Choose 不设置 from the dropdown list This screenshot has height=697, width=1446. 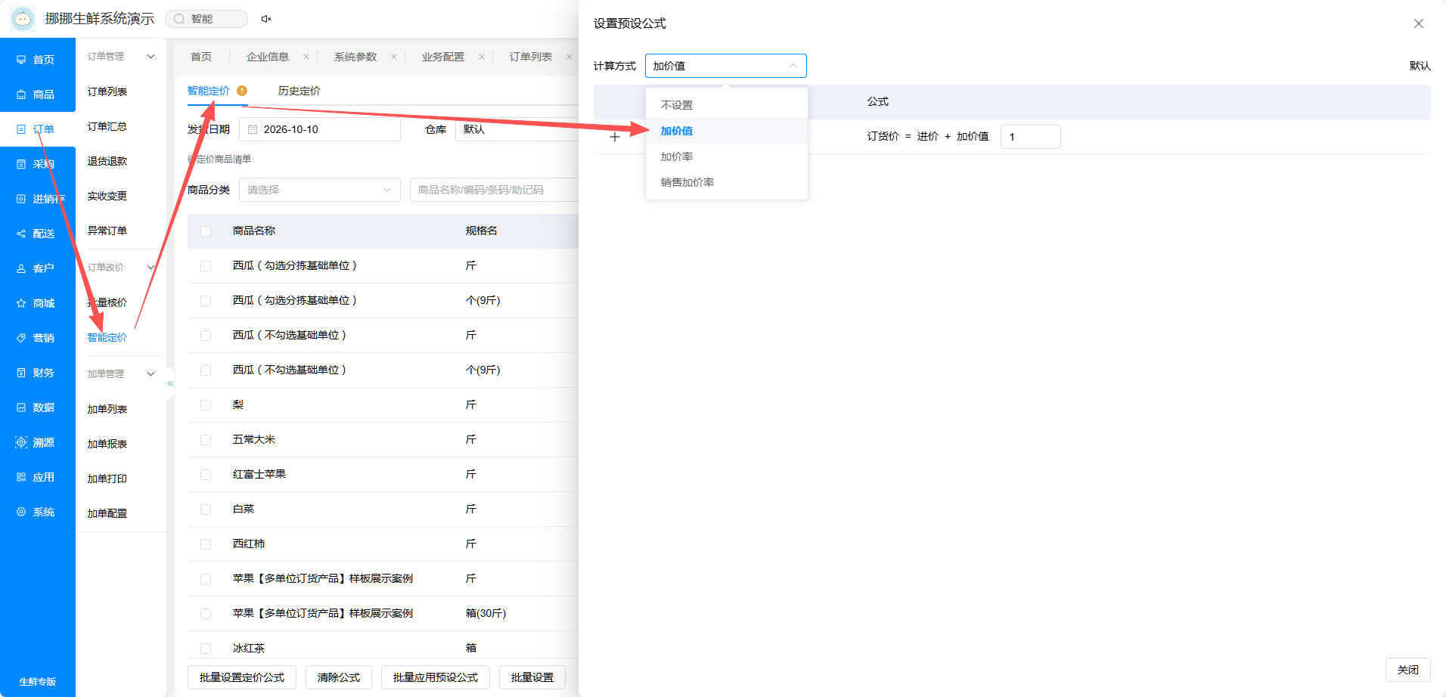726,105
